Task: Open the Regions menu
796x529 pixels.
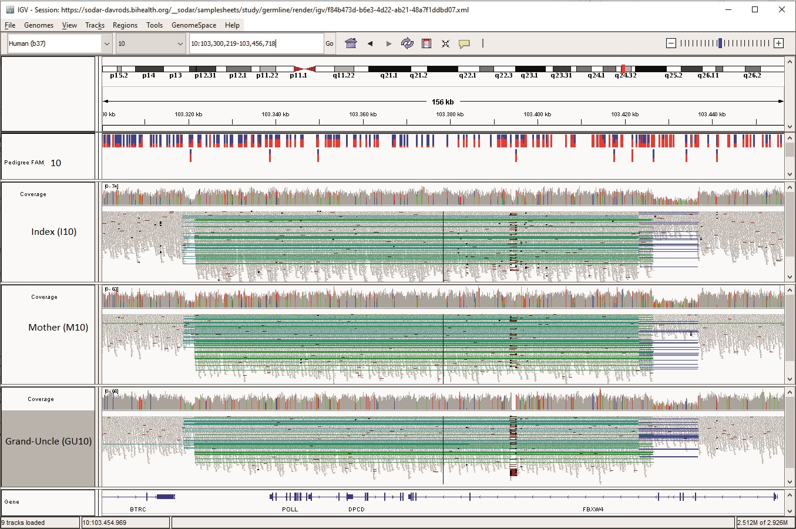Action: pyautogui.click(x=125, y=25)
